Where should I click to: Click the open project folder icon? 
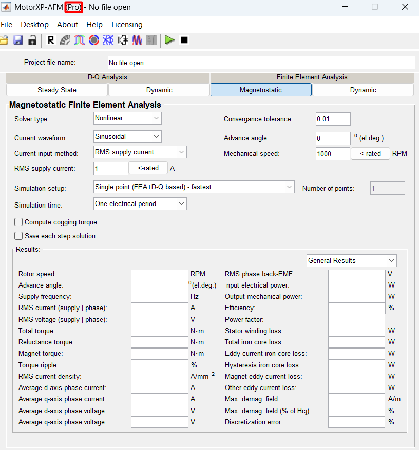[x=4, y=40]
